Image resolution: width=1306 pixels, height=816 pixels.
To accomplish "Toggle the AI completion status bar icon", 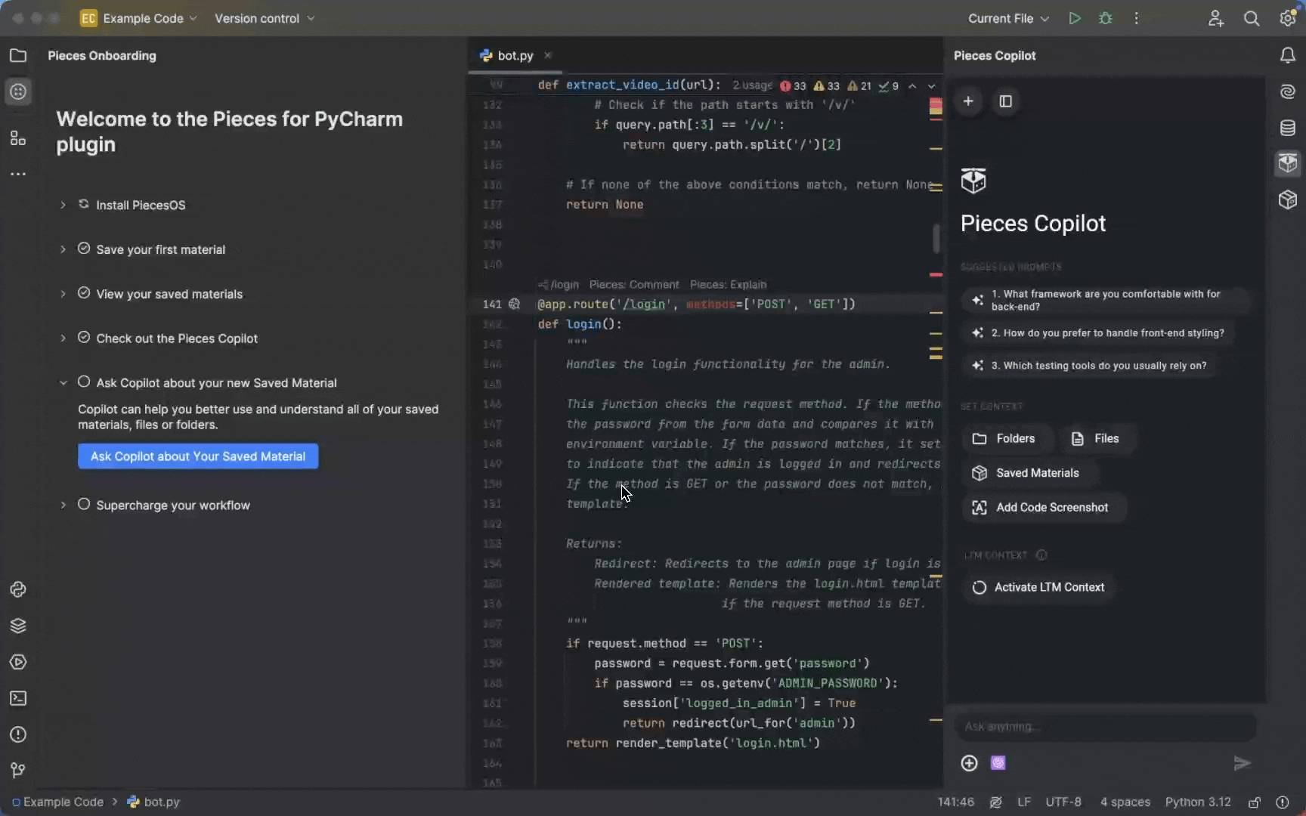I will coord(995,802).
